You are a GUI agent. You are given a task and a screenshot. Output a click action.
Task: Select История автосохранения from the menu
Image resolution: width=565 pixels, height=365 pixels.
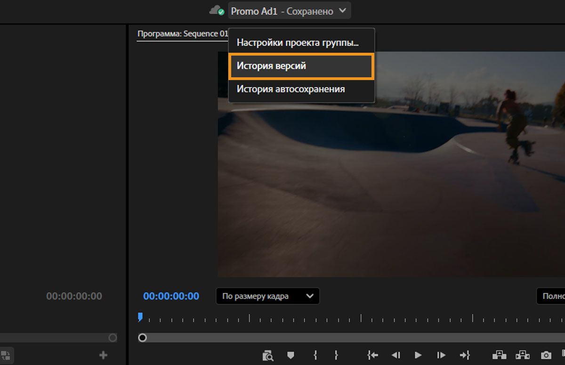coord(301,89)
